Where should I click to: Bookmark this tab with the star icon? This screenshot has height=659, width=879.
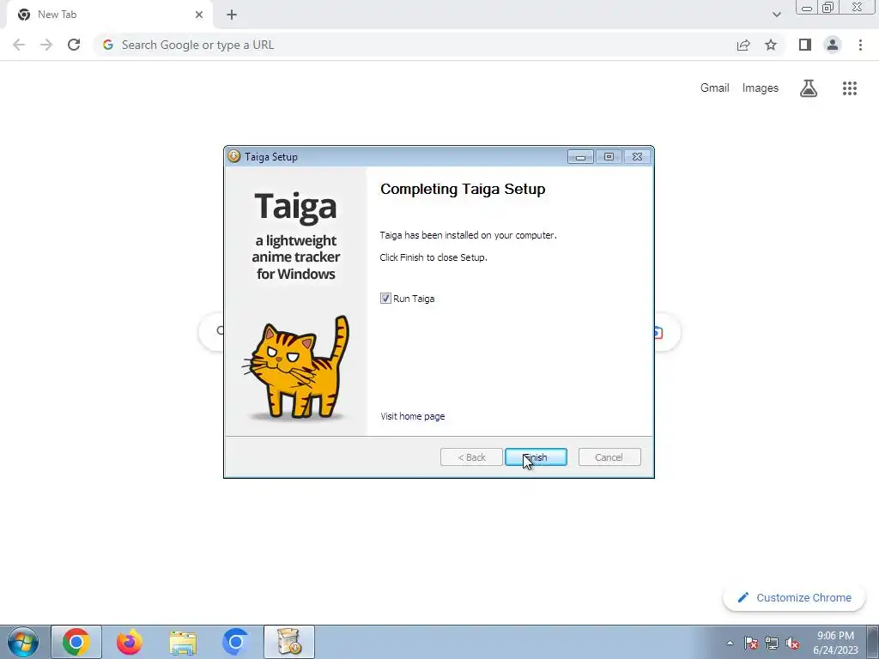(x=771, y=45)
